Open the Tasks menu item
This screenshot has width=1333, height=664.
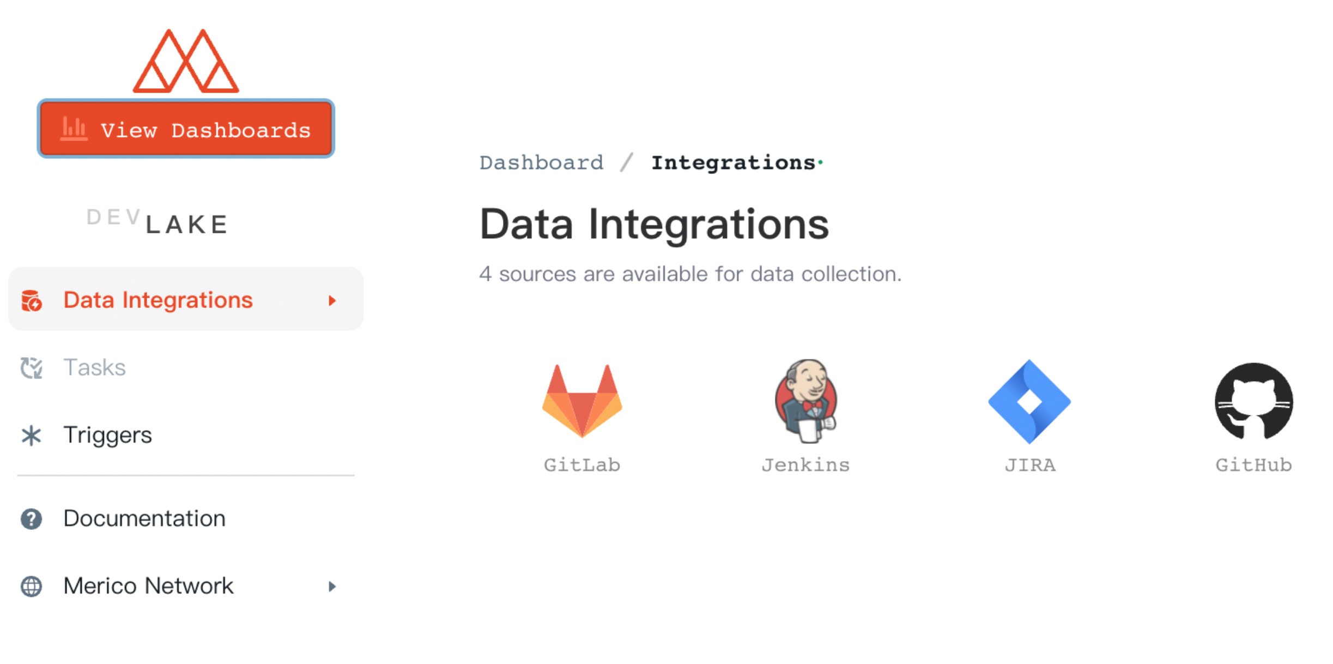click(94, 368)
